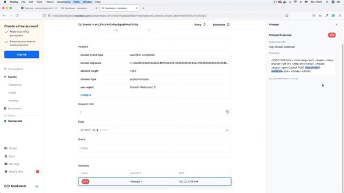This screenshot has height=193, width=344.
Task: Click the Connections sidebar icon
Action: click(x=5, y=69)
